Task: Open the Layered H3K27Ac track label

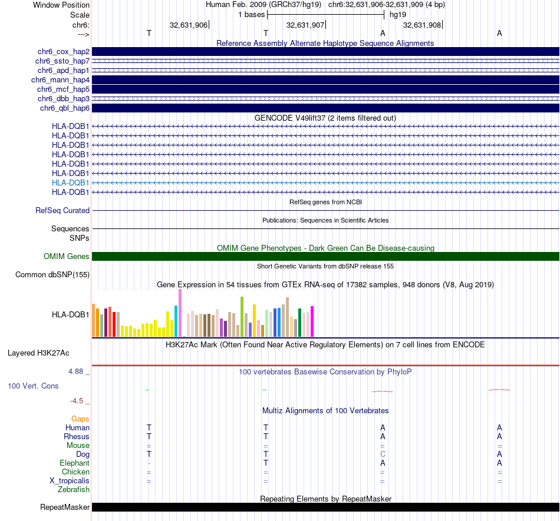Action: pyautogui.click(x=38, y=353)
